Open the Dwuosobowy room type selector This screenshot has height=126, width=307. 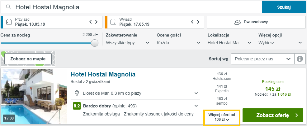click(x=256, y=22)
